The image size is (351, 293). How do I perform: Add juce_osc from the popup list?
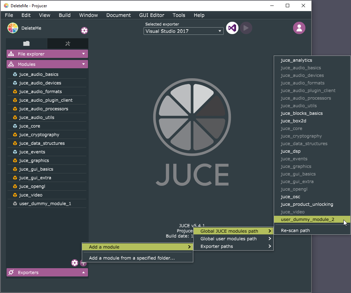(x=312, y=197)
